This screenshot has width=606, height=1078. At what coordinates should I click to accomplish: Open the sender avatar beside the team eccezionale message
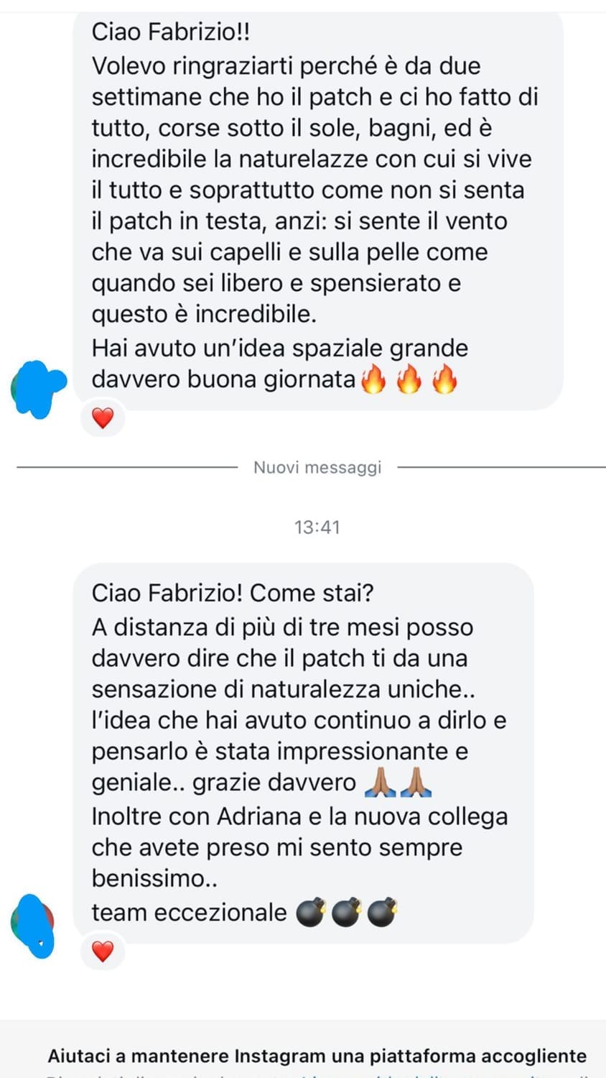pyautogui.click(x=33, y=926)
